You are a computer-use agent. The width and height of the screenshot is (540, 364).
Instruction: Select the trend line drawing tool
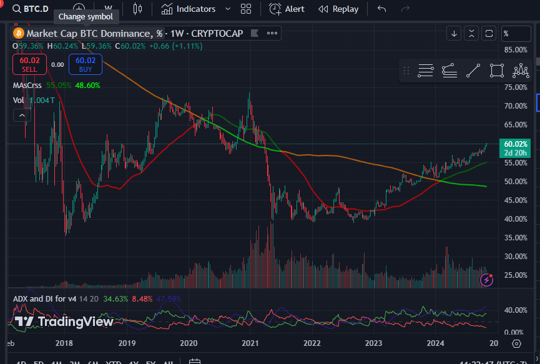(473, 71)
